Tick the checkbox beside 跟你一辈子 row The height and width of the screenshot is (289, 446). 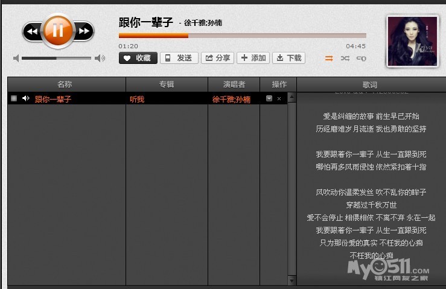click(14, 98)
